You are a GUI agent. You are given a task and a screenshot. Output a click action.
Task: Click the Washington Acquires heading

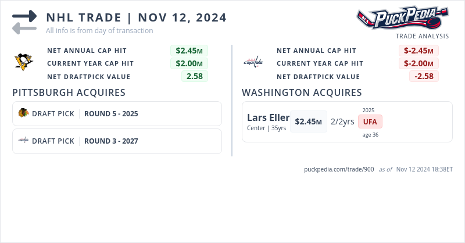pos(302,92)
